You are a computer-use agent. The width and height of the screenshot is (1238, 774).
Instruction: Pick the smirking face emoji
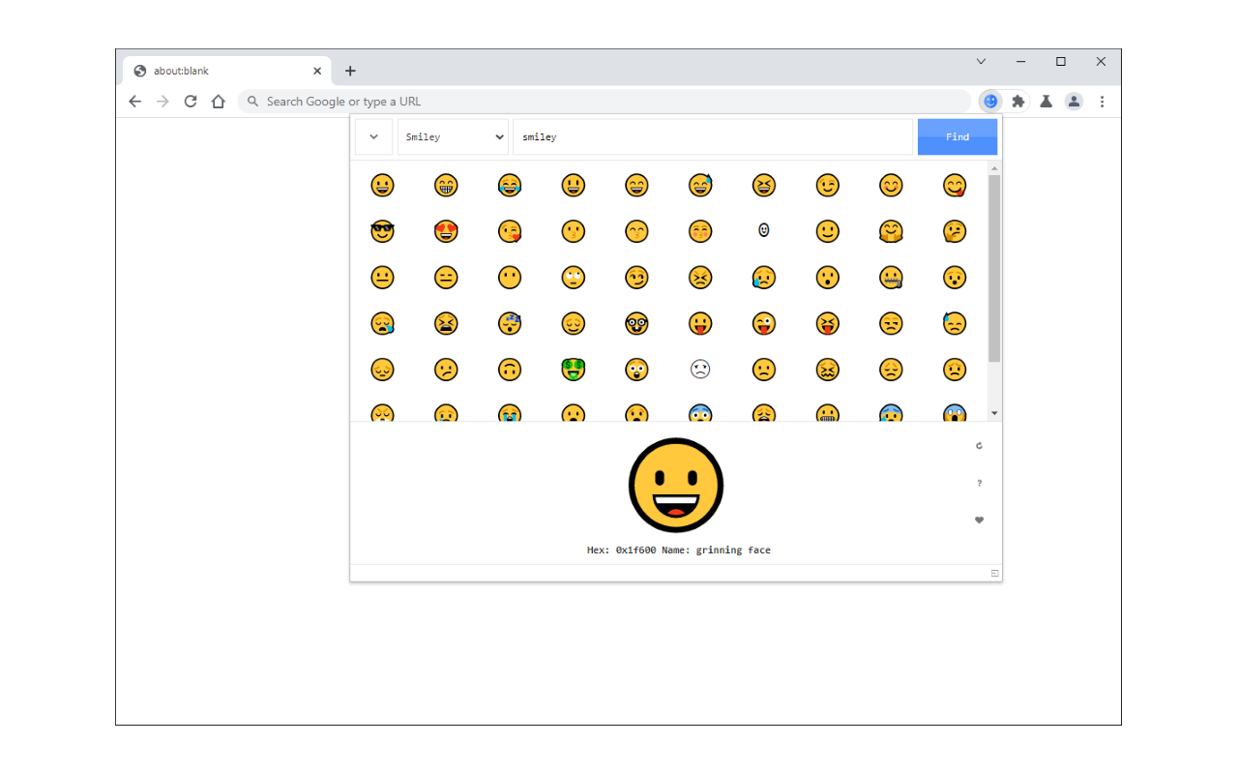(x=636, y=278)
